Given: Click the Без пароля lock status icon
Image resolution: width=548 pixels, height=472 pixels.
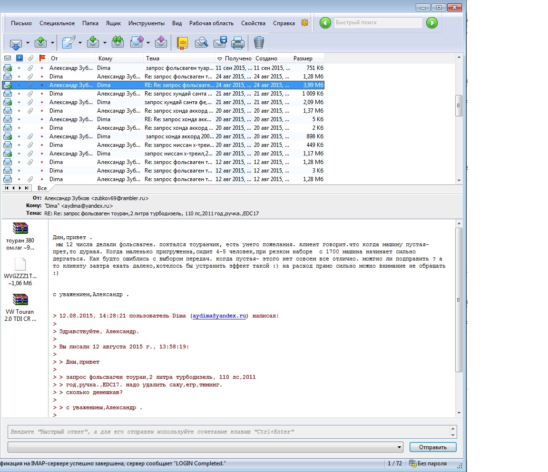Looking at the screenshot, I should coord(413,463).
